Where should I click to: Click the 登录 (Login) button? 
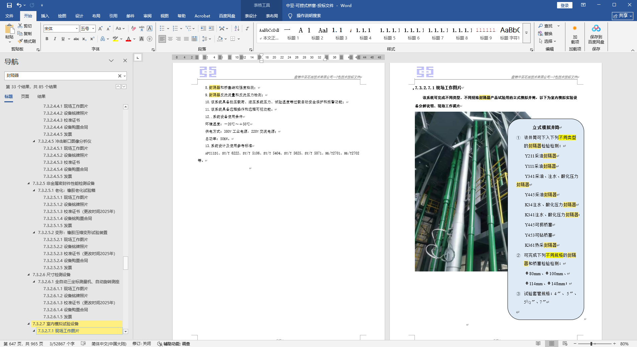coord(564,5)
